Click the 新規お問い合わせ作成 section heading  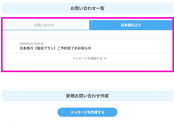pos(87,96)
